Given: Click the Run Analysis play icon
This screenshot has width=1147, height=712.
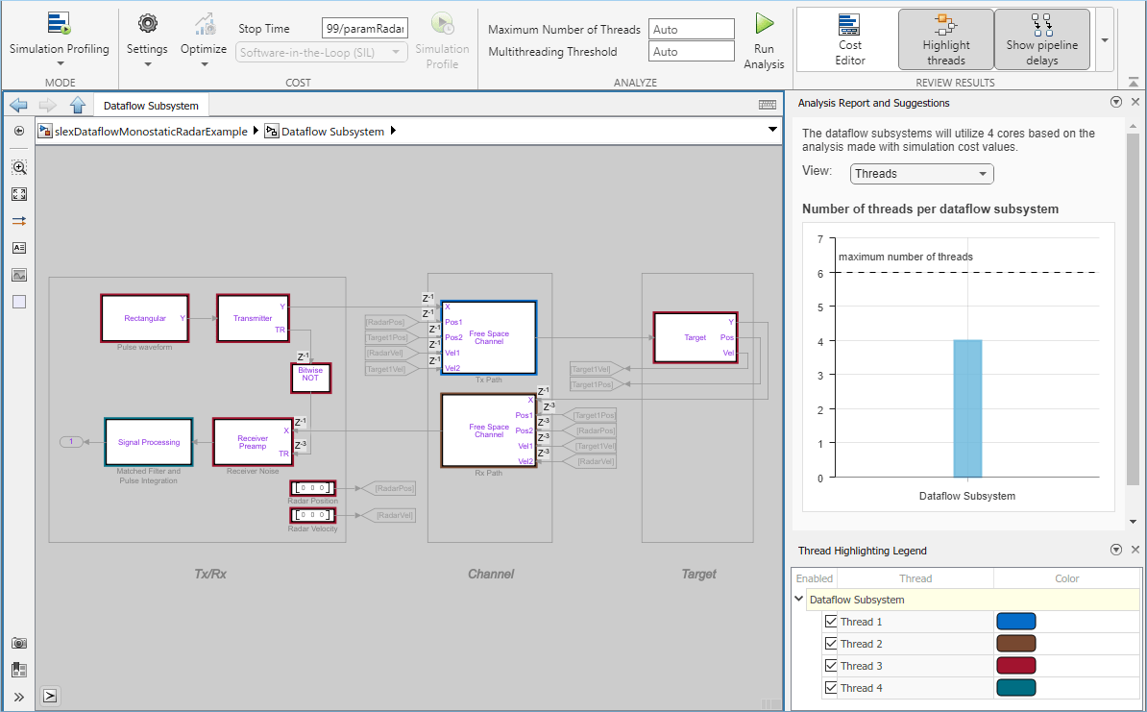Looking at the screenshot, I should (x=764, y=24).
